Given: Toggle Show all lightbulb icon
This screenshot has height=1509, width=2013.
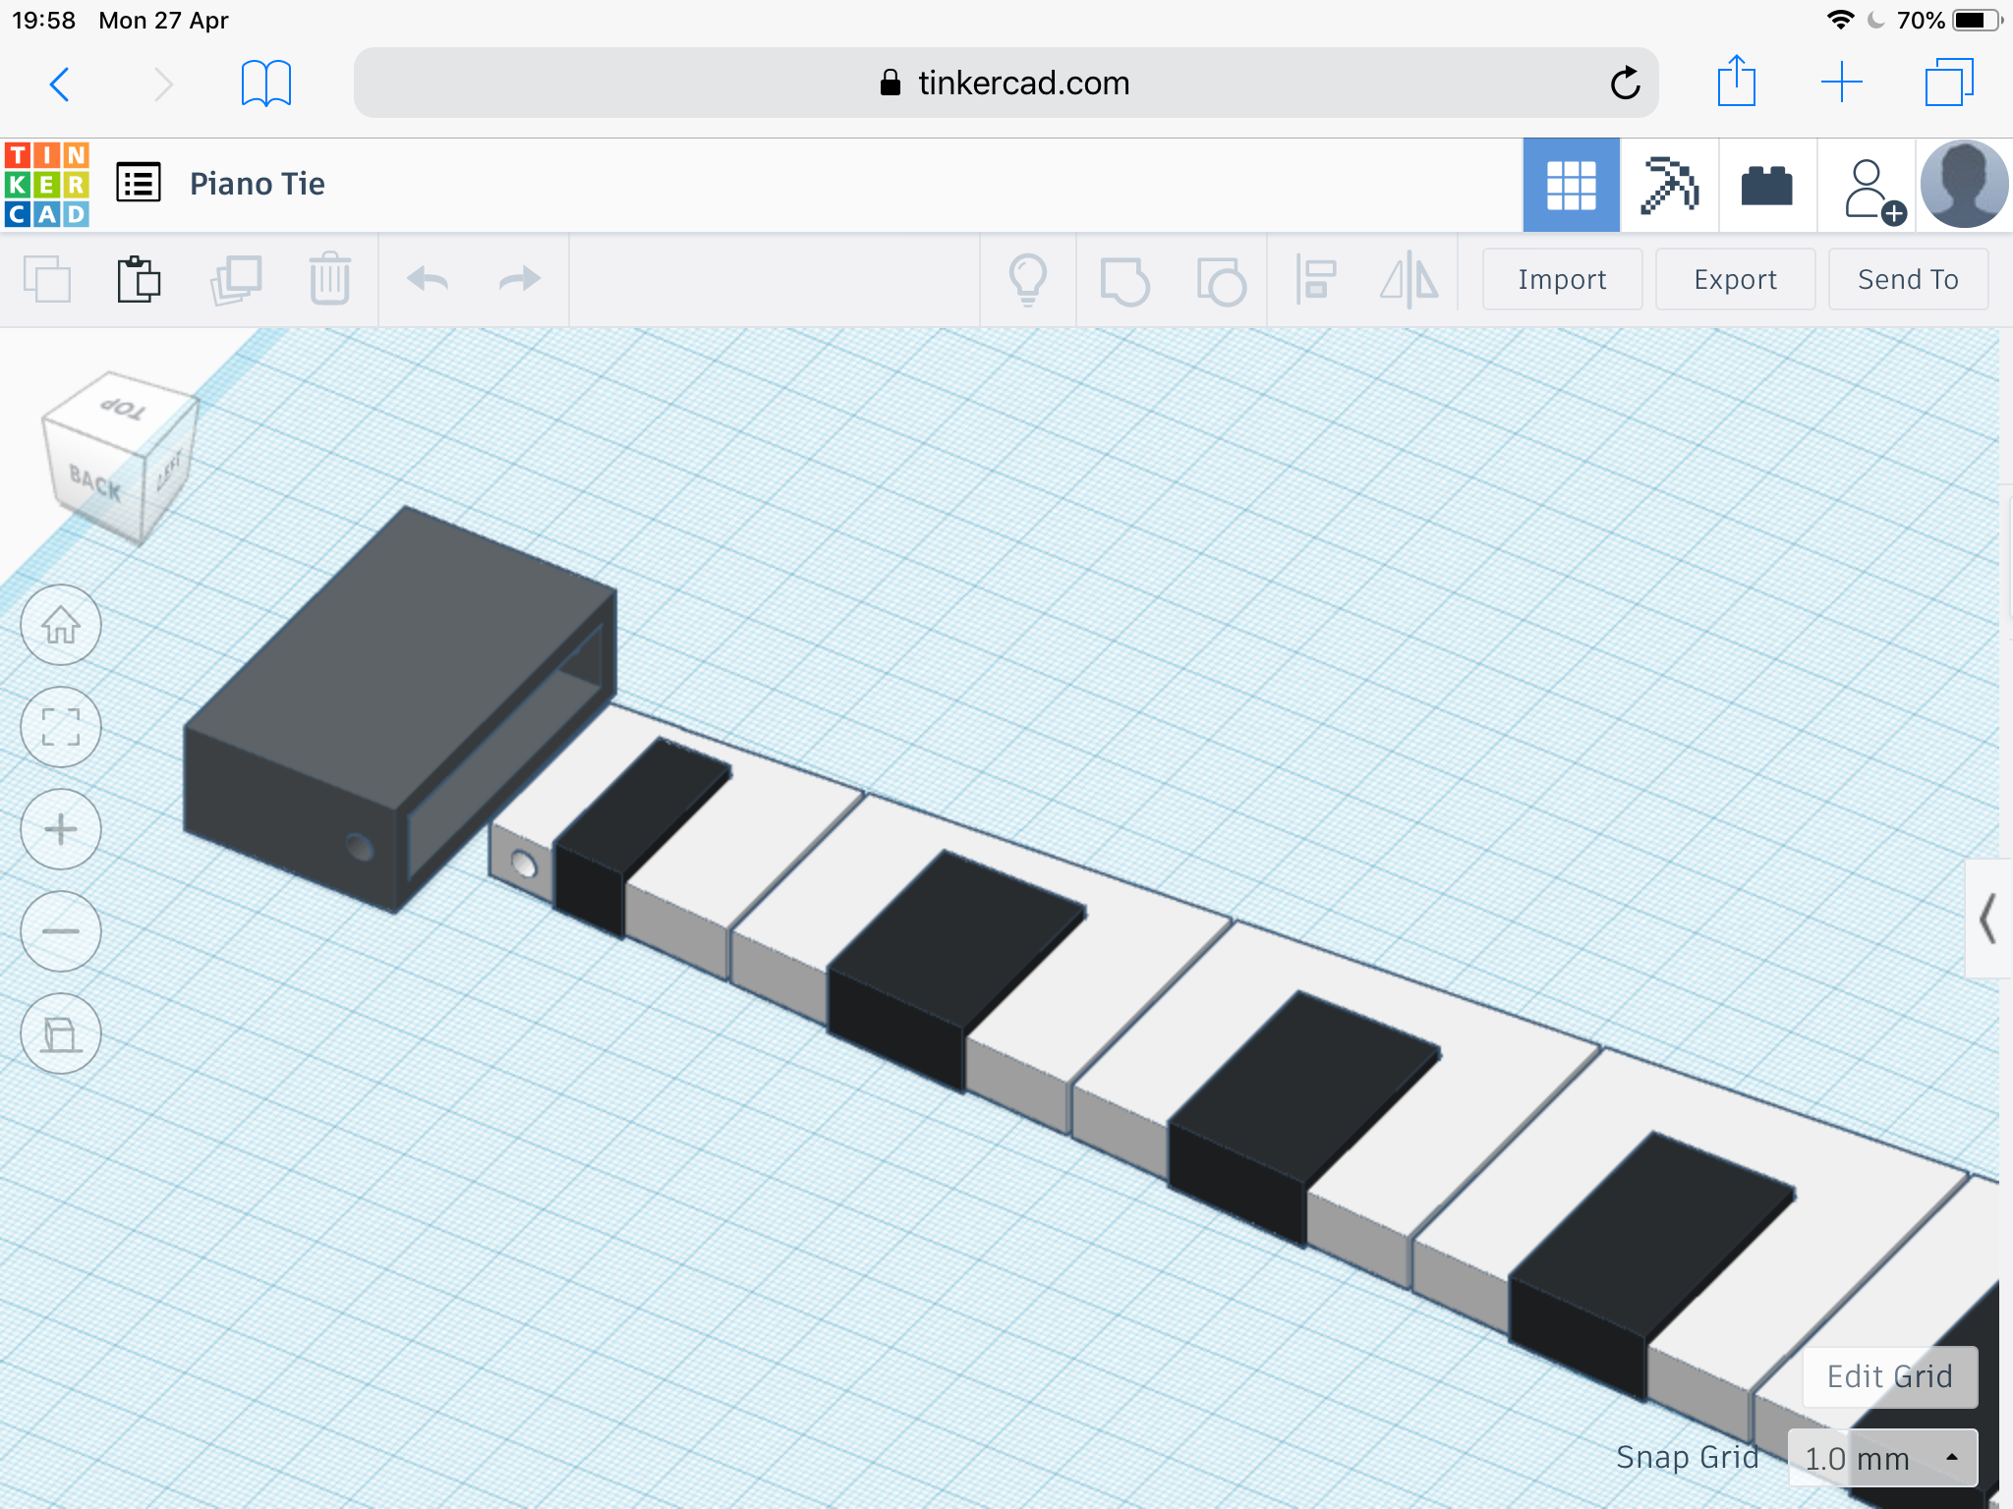Looking at the screenshot, I should tap(1028, 280).
